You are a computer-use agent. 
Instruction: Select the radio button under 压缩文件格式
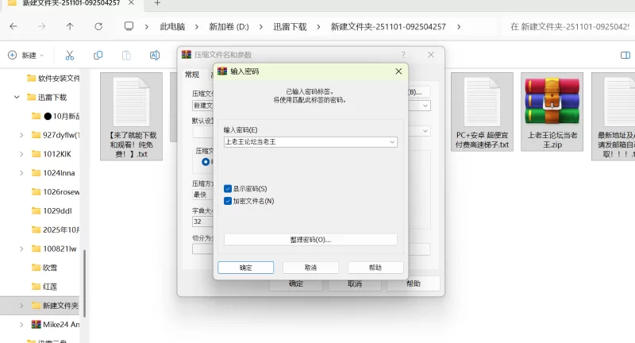click(x=206, y=162)
